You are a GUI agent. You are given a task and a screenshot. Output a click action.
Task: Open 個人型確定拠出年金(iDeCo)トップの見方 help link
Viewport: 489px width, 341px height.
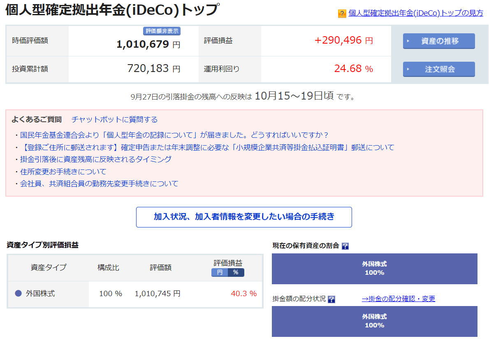pyautogui.click(x=416, y=13)
